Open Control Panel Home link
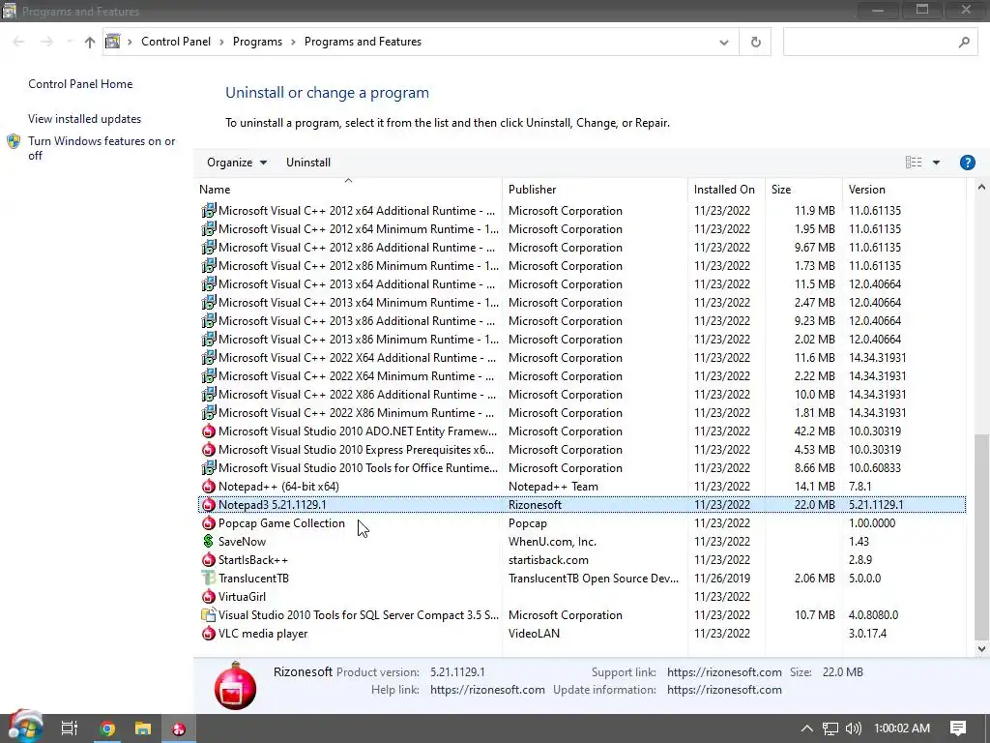Screen dimensions: 990x743 click(80, 84)
